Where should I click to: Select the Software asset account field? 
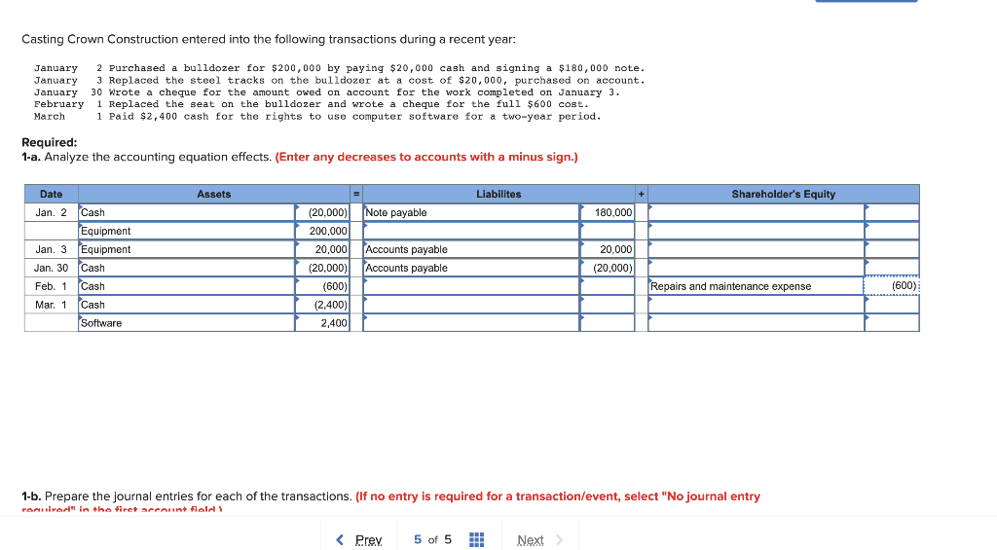(186, 323)
